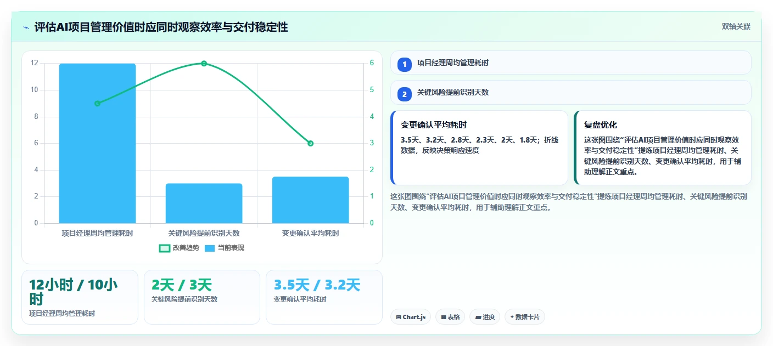
Task: Click the left axis value 12
Action: [35, 63]
